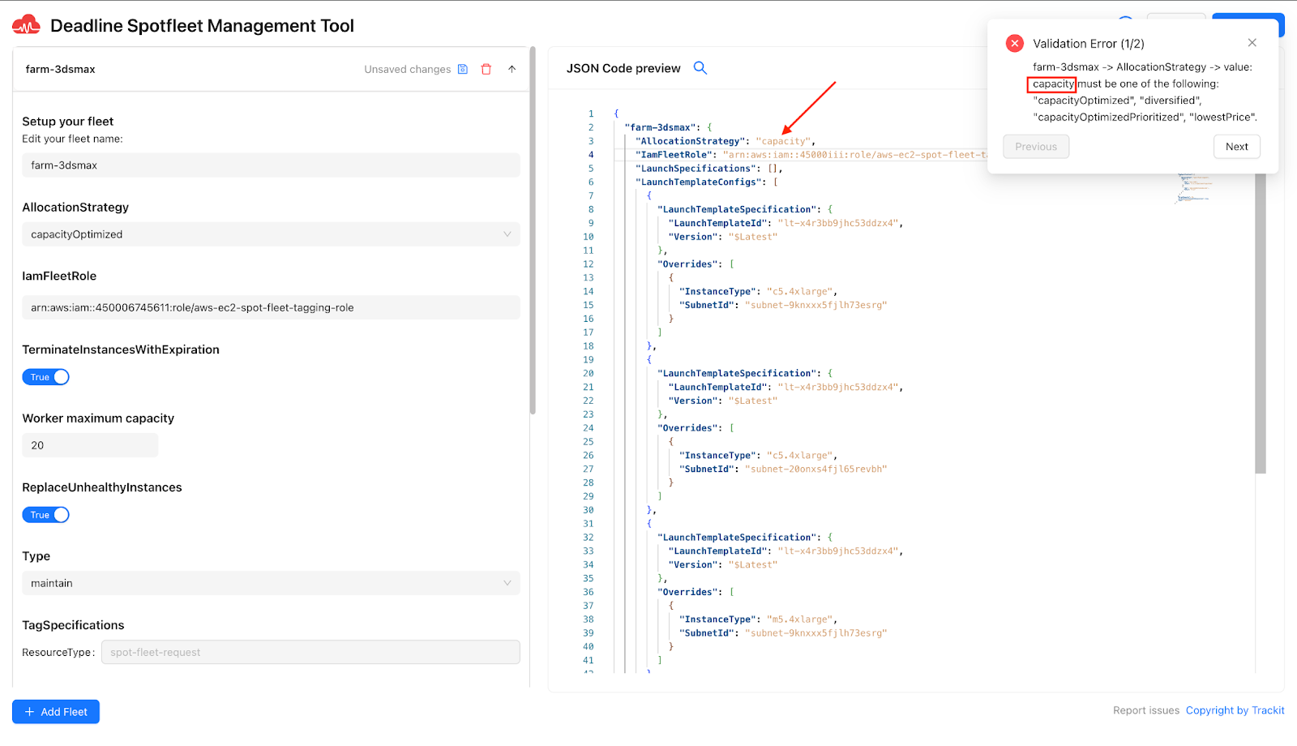Open Copyright by Trackit link
The width and height of the screenshot is (1297, 746).
[x=1235, y=710]
